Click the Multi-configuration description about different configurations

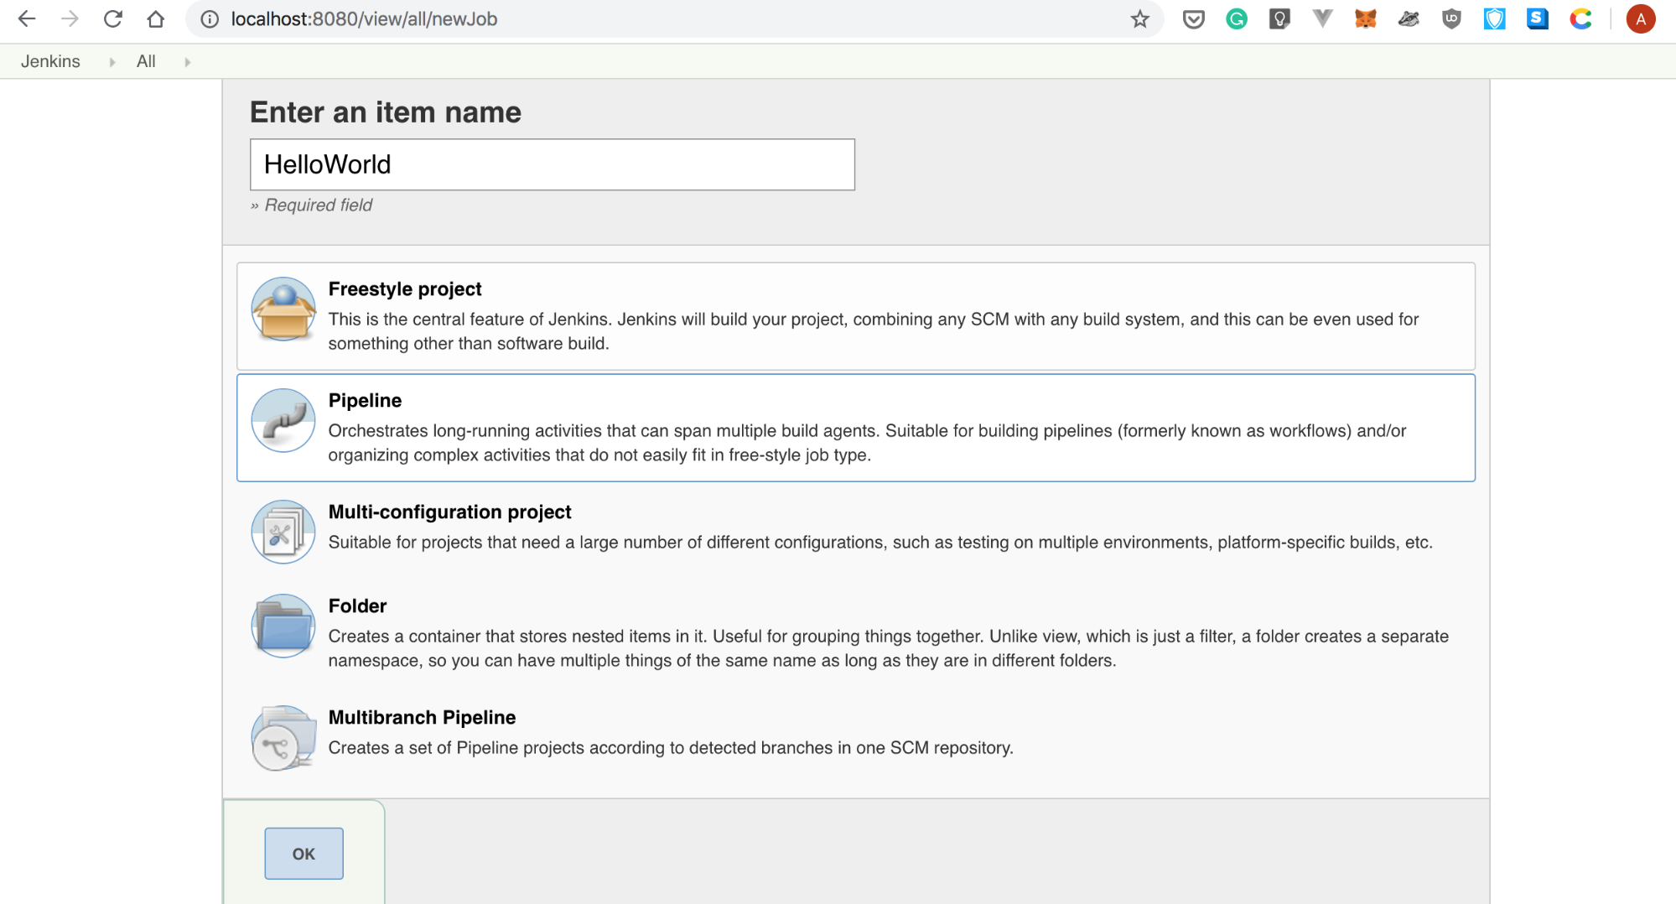880,543
